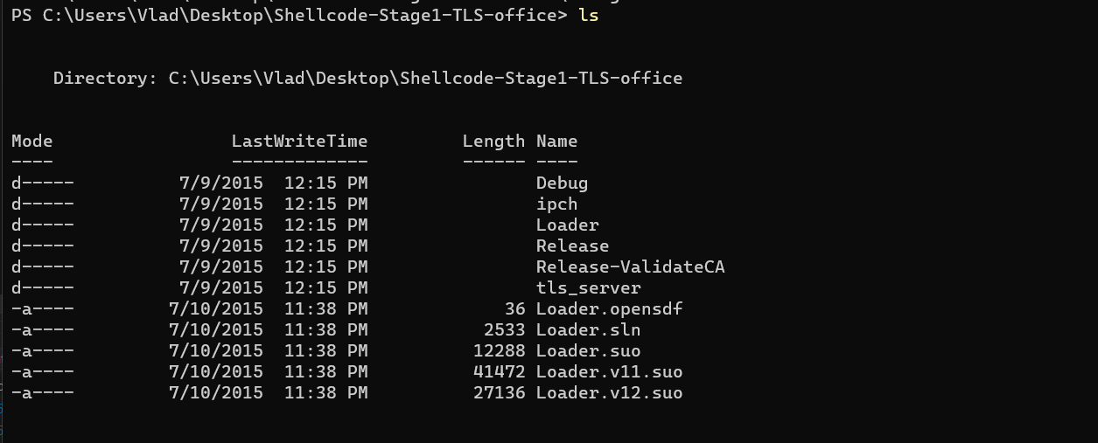Click the Release folder name
The height and width of the screenshot is (443, 1098).
(572, 246)
